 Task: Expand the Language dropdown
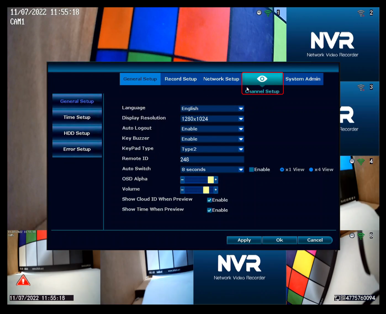(x=212, y=108)
